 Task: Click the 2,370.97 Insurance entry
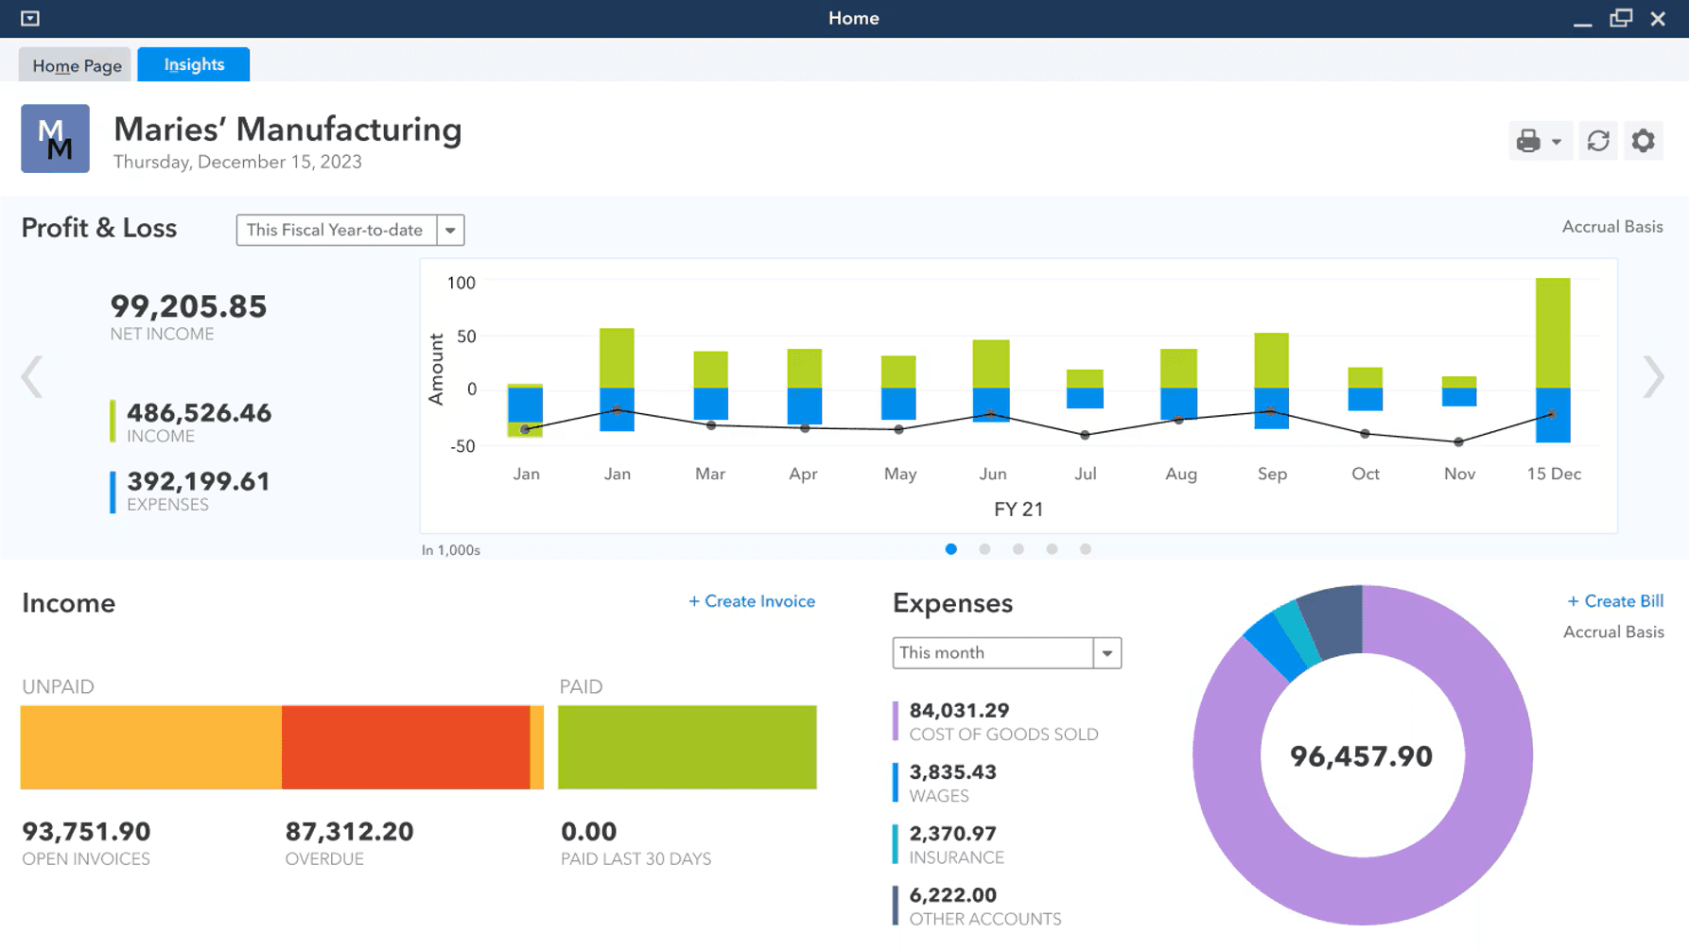(949, 844)
